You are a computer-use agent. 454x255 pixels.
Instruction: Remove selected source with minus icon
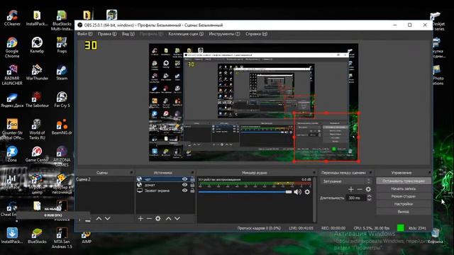pos(149,219)
